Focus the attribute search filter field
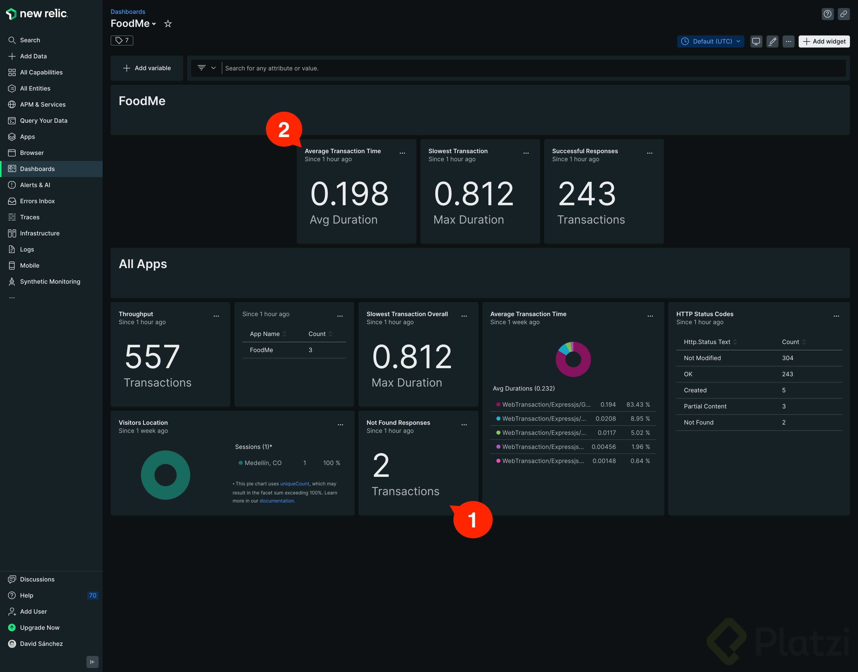 tap(534, 68)
